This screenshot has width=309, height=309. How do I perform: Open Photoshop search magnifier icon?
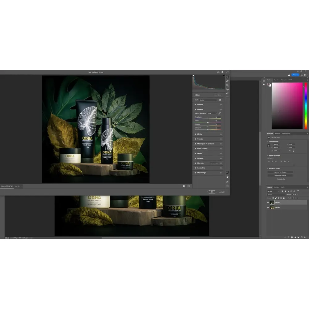[x=302, y=75]
